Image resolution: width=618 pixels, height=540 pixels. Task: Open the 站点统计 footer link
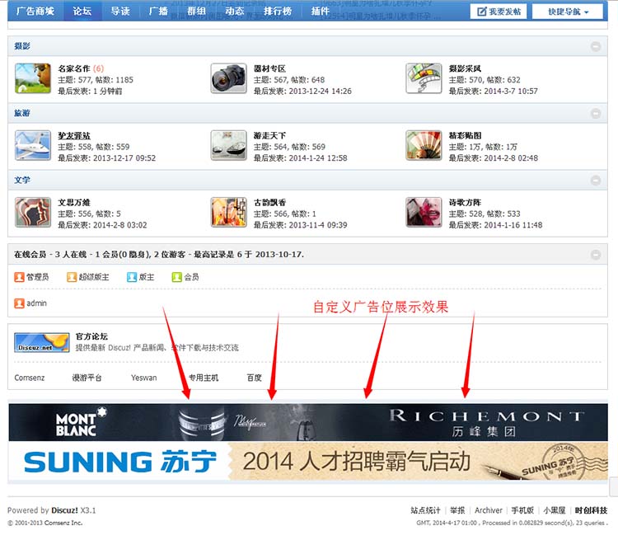tap(425, 510)
